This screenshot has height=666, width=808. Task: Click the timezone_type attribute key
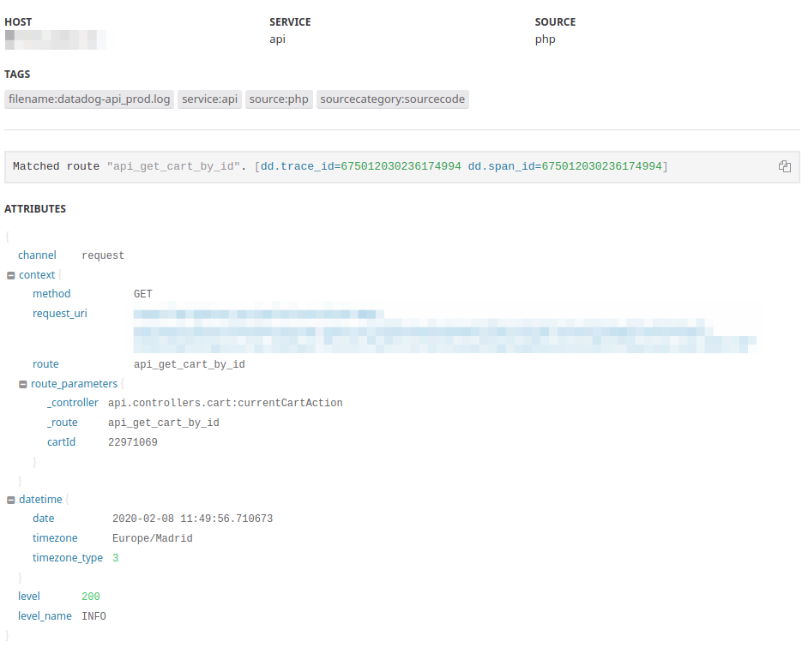point(68,558)
